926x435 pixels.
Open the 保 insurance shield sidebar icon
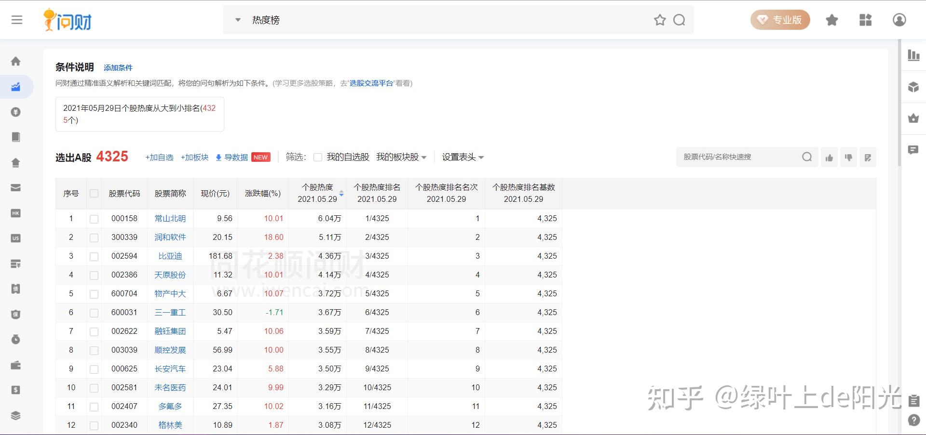[x=16, y=314]
